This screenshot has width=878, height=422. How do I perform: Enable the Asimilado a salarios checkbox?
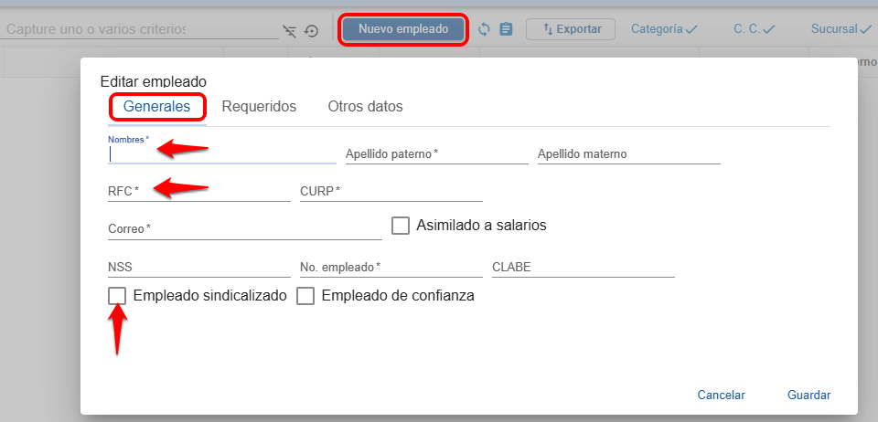pos(401,226)
